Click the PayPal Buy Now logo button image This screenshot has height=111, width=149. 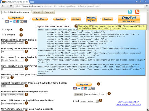click(91, 19)
